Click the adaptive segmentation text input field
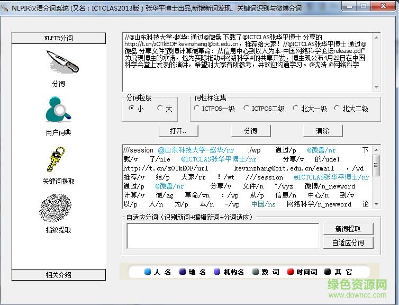 click(222, 236)
